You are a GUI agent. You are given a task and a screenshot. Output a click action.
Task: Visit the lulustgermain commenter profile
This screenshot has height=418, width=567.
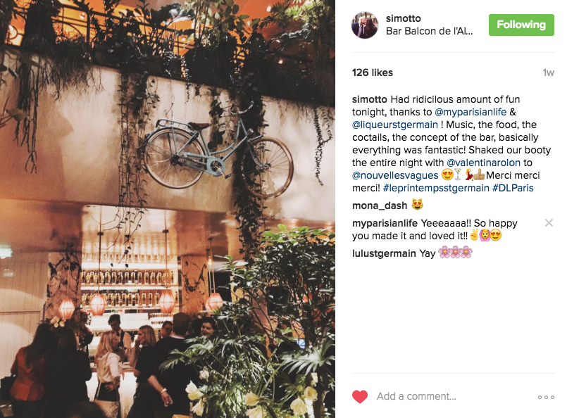click(x=384, y=253)
